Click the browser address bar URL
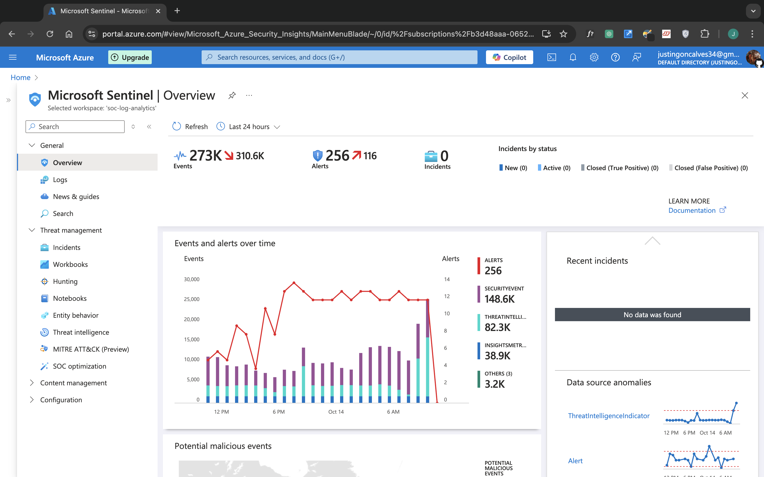 coord(318,34)
